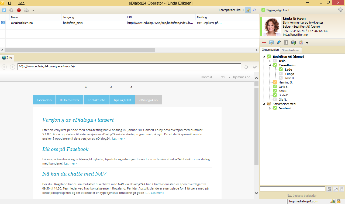The width and height of the screenshot is (345, 204).
Task: Click the Facebook icon in the operator toolbar
Action: click(x=286, y=42)
